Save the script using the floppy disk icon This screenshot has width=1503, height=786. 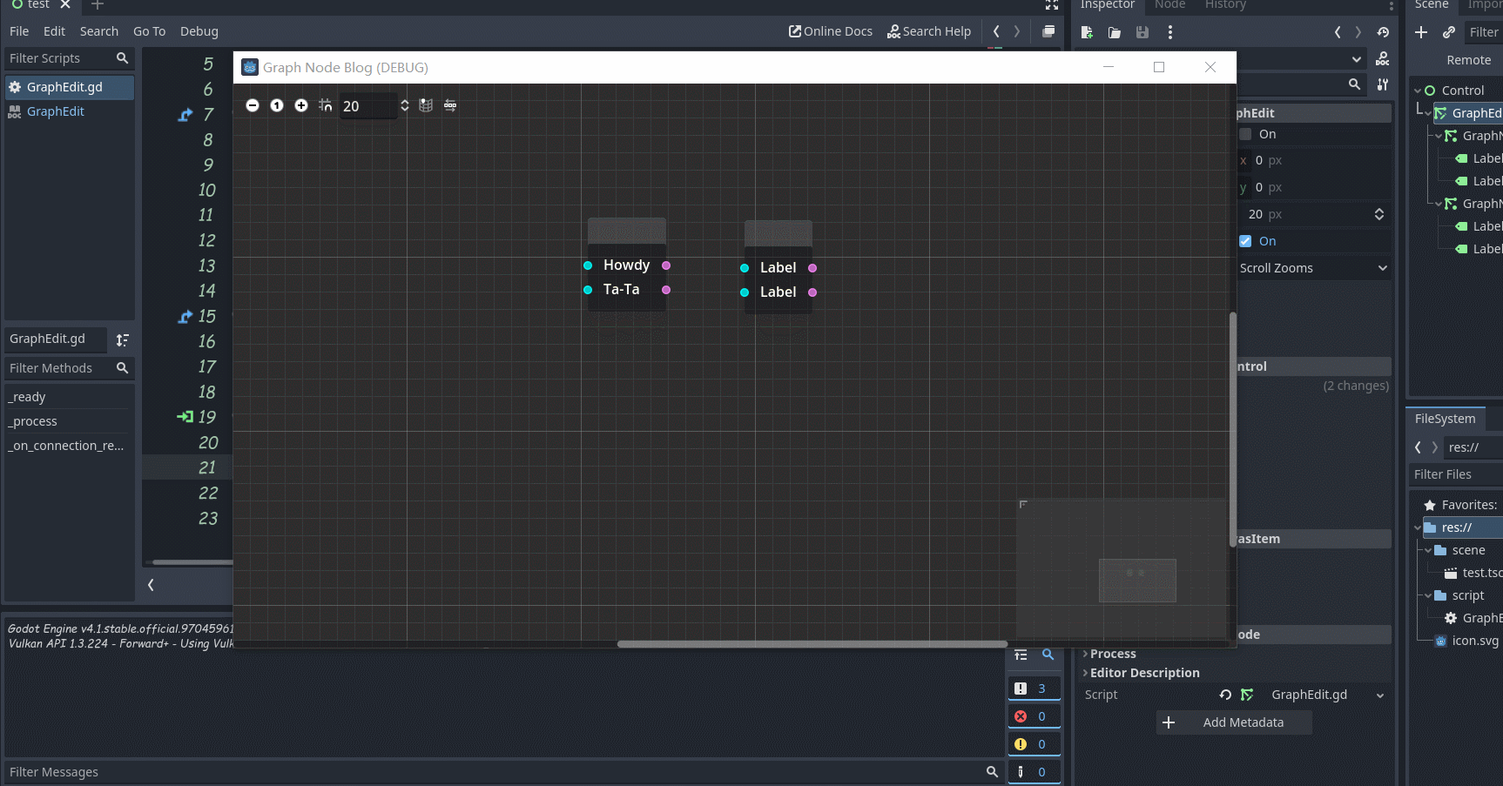[1142, 32]
